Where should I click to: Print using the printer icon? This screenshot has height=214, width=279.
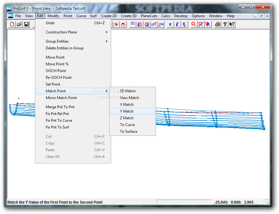click(x=217, y=24)
